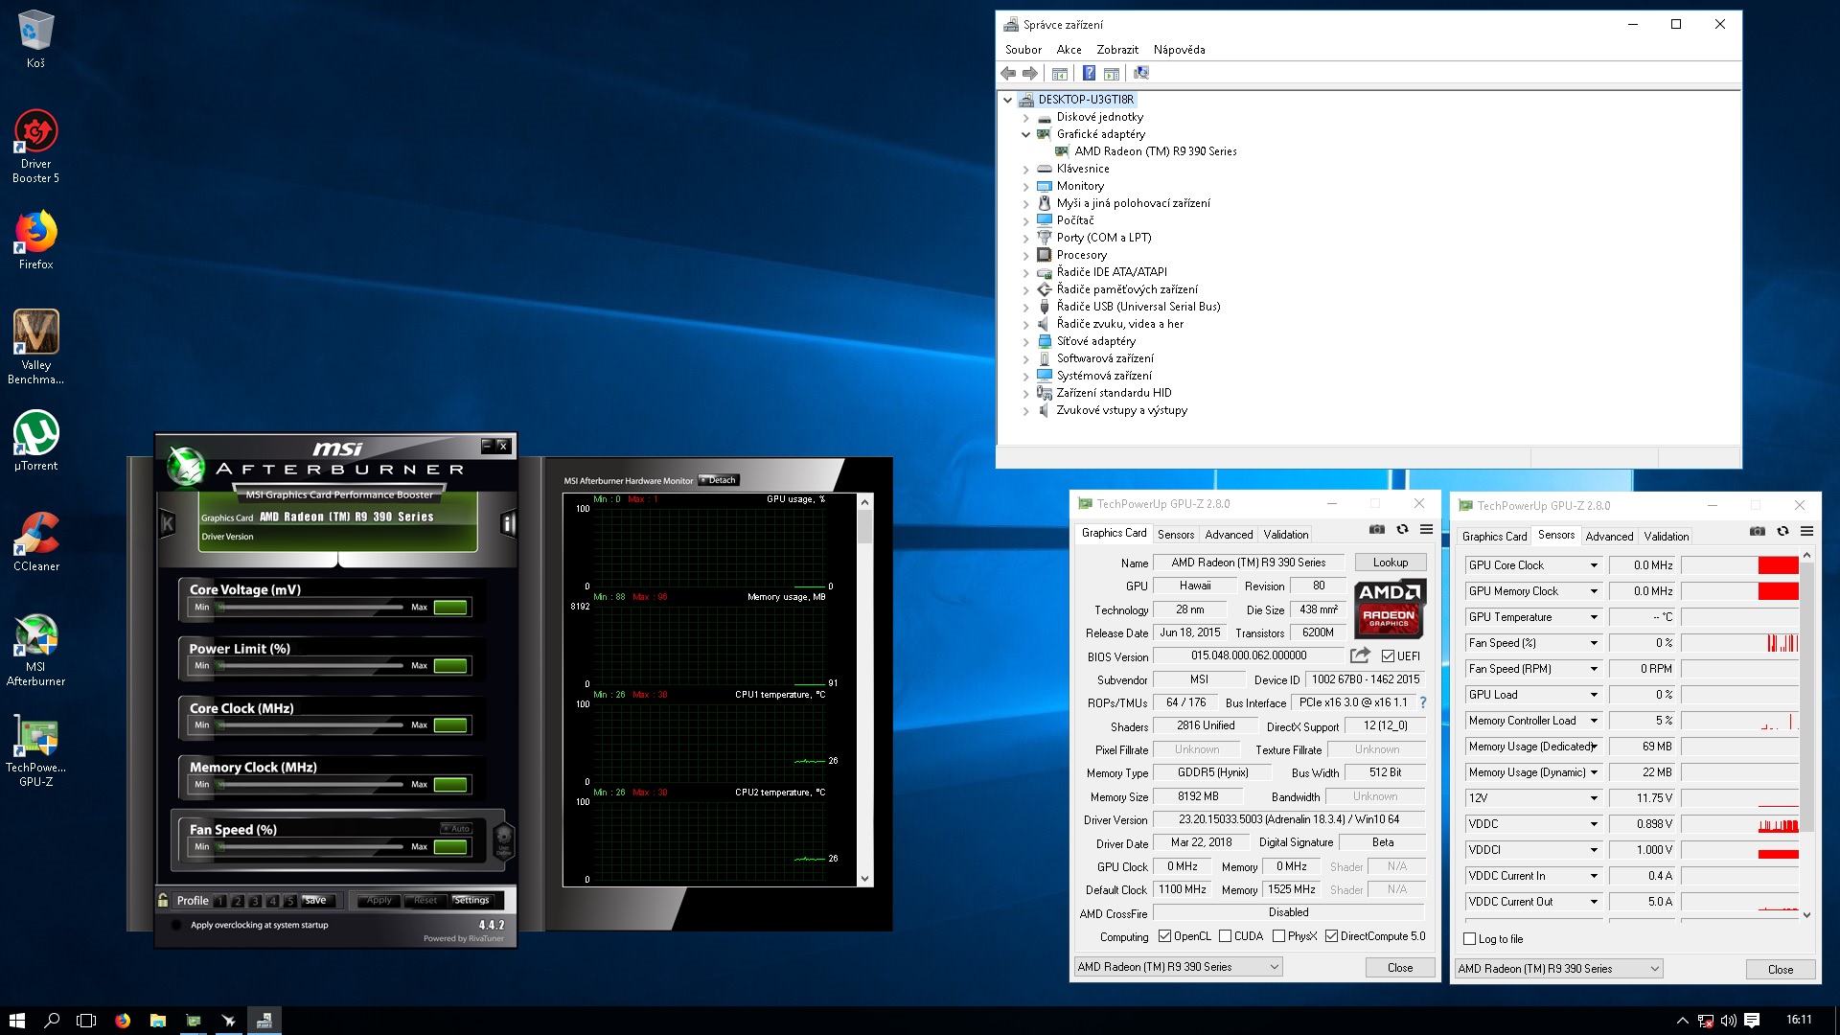Click scan for hardware changes icon in Device Manager

point(1140,74)
